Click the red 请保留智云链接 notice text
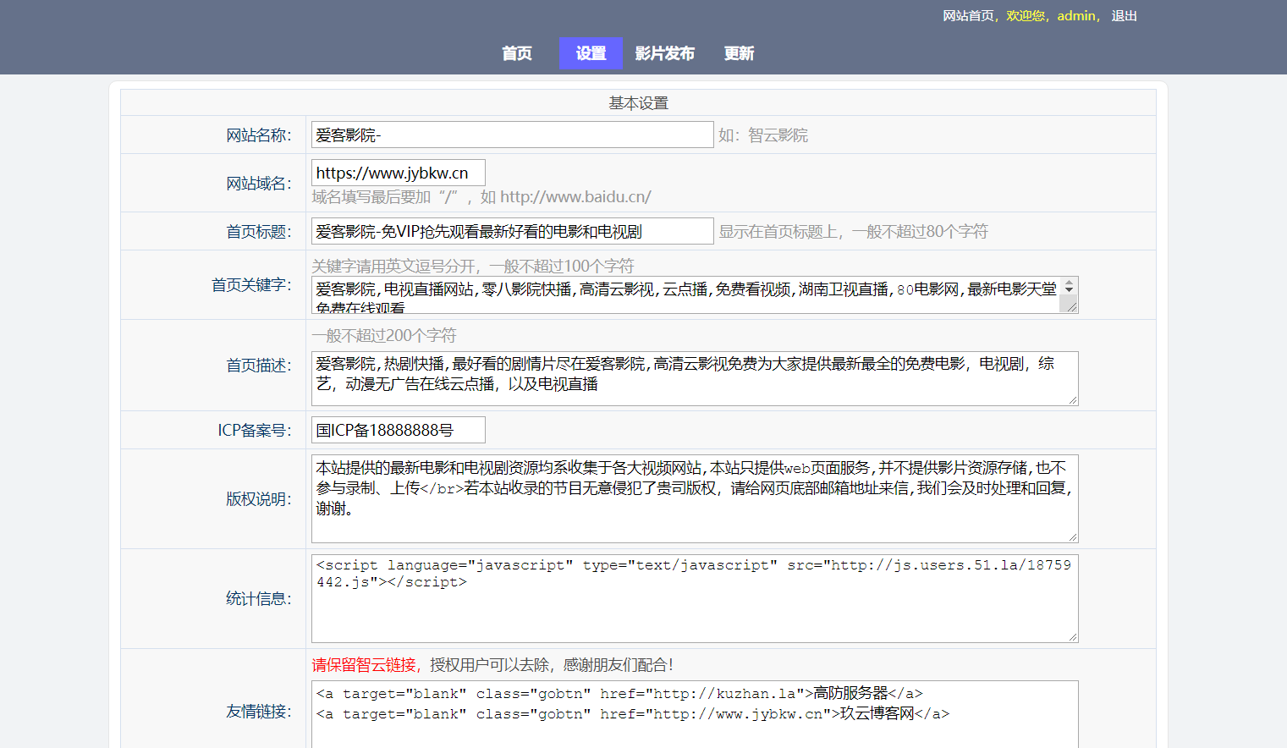1287x748 pixels. (364, 664)
